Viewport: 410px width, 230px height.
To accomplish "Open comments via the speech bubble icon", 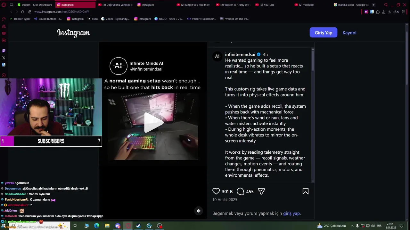I will coord(240,191).
